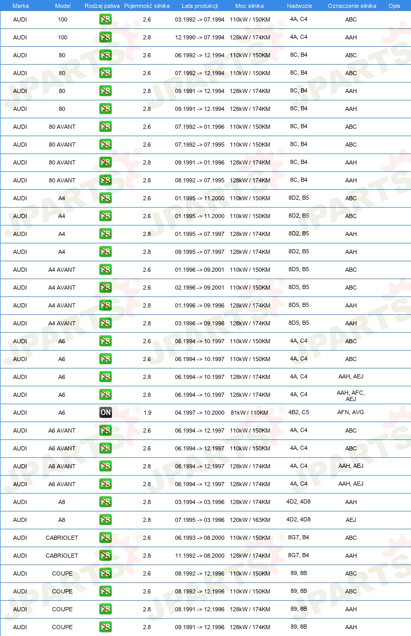Screen dimensions: 411x636
Task: Select the date range 09.1991 -> 01.1996
Action: (x=200, y=162)
